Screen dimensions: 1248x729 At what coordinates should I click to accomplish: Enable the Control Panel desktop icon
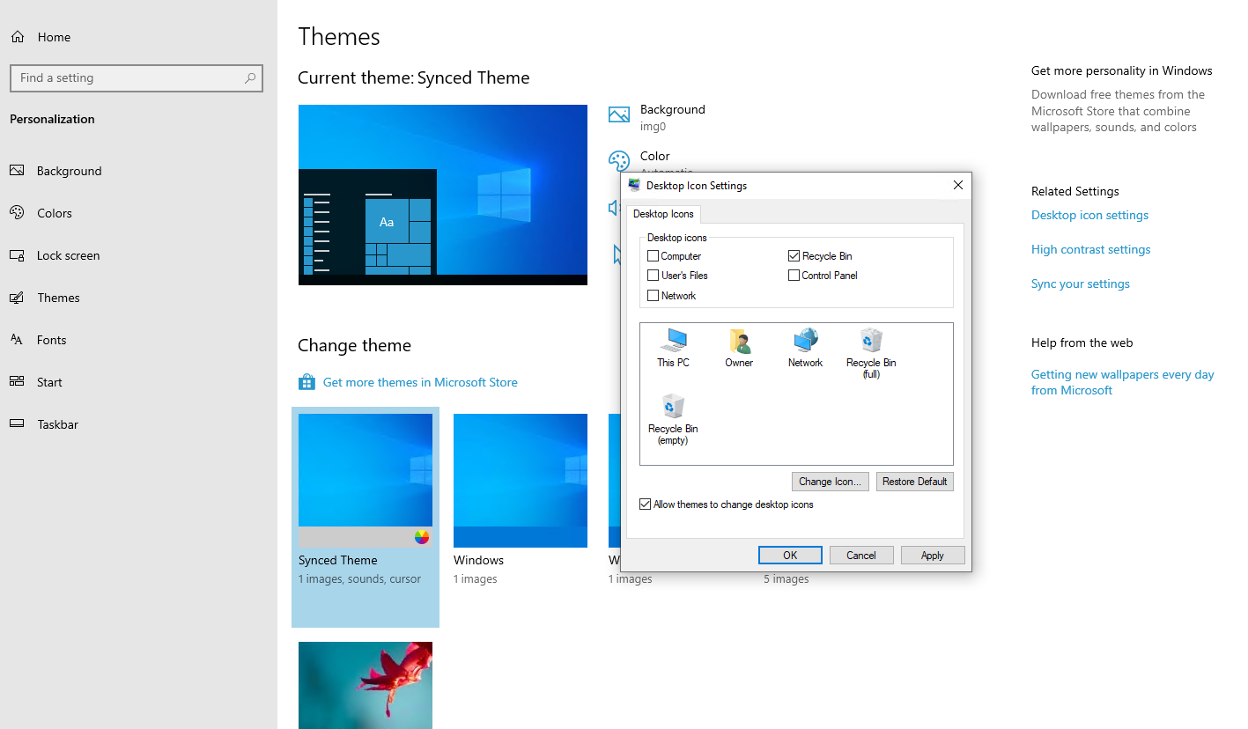pyautogui.click(x=794, y=275)
